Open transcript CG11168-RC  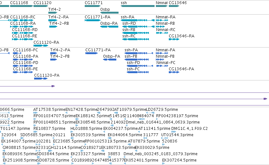tap(23, 17)
